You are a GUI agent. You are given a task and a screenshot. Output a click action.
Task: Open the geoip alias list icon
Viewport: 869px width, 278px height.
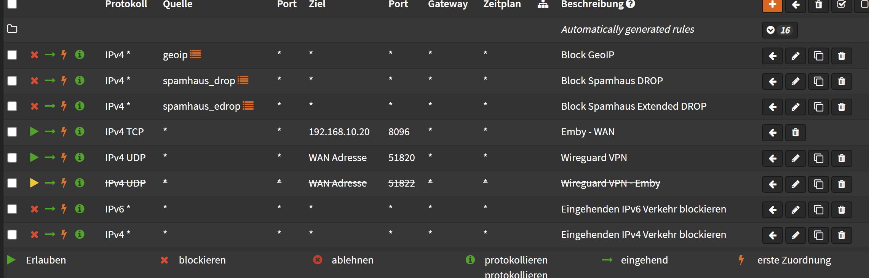point(195,54)
